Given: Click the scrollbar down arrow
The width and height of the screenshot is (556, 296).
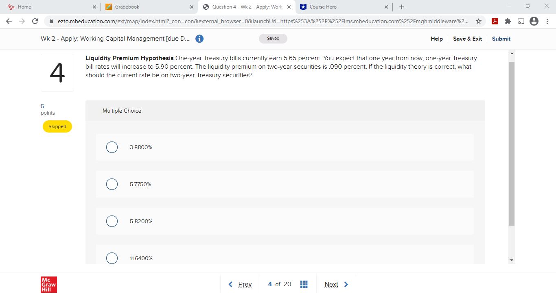Looking at the screenshot, I should [x=512, y=260].
